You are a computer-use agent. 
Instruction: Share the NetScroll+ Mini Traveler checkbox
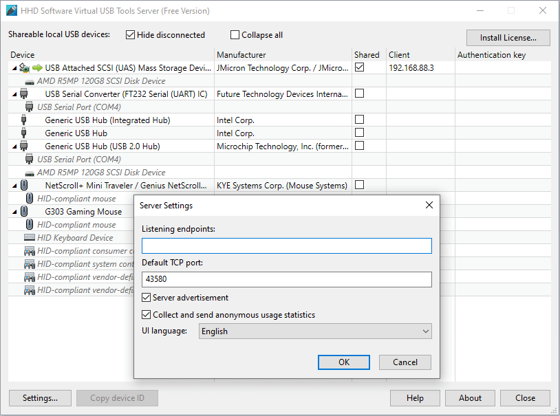tap(360, 184)
